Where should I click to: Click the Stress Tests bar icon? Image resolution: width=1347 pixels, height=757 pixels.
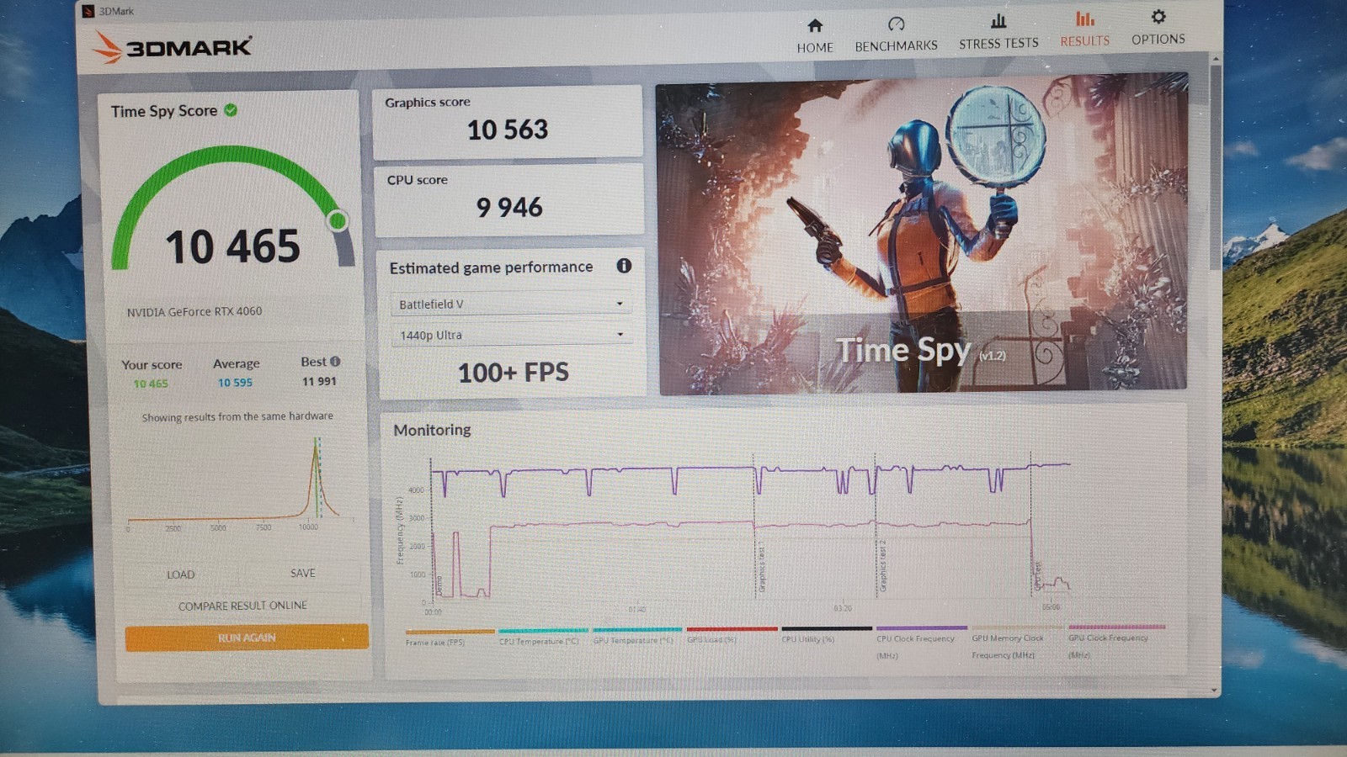998,20
